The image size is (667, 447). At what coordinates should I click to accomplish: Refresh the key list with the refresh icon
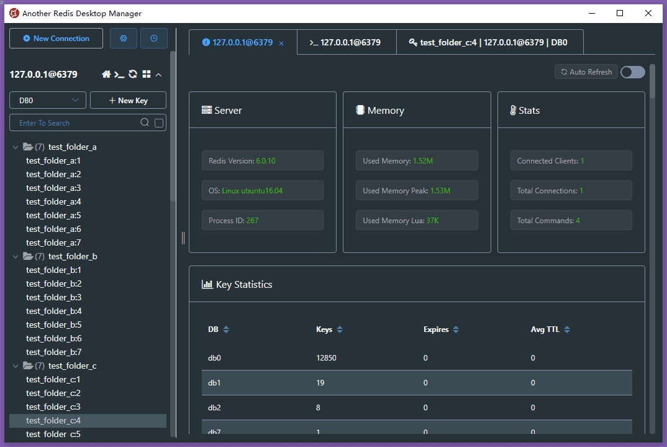[132, 74]
